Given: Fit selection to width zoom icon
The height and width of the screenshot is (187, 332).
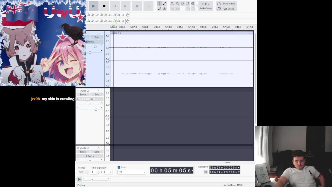Looking at the screenshot, I should tap(183, 4).
